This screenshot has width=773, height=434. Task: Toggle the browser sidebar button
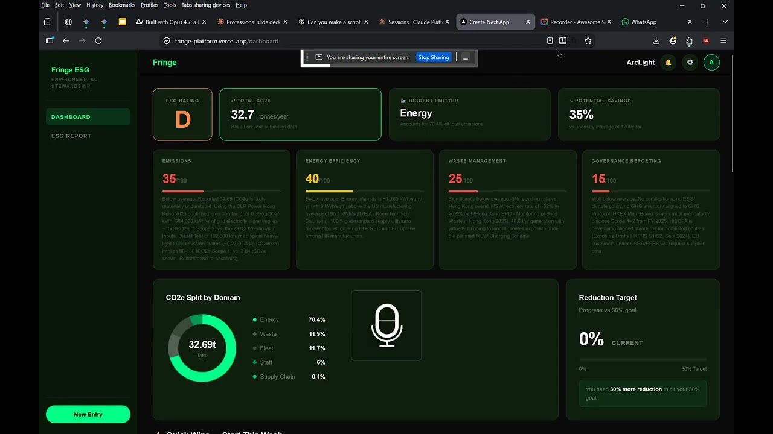pyautogui.click(x=50, y=41)
